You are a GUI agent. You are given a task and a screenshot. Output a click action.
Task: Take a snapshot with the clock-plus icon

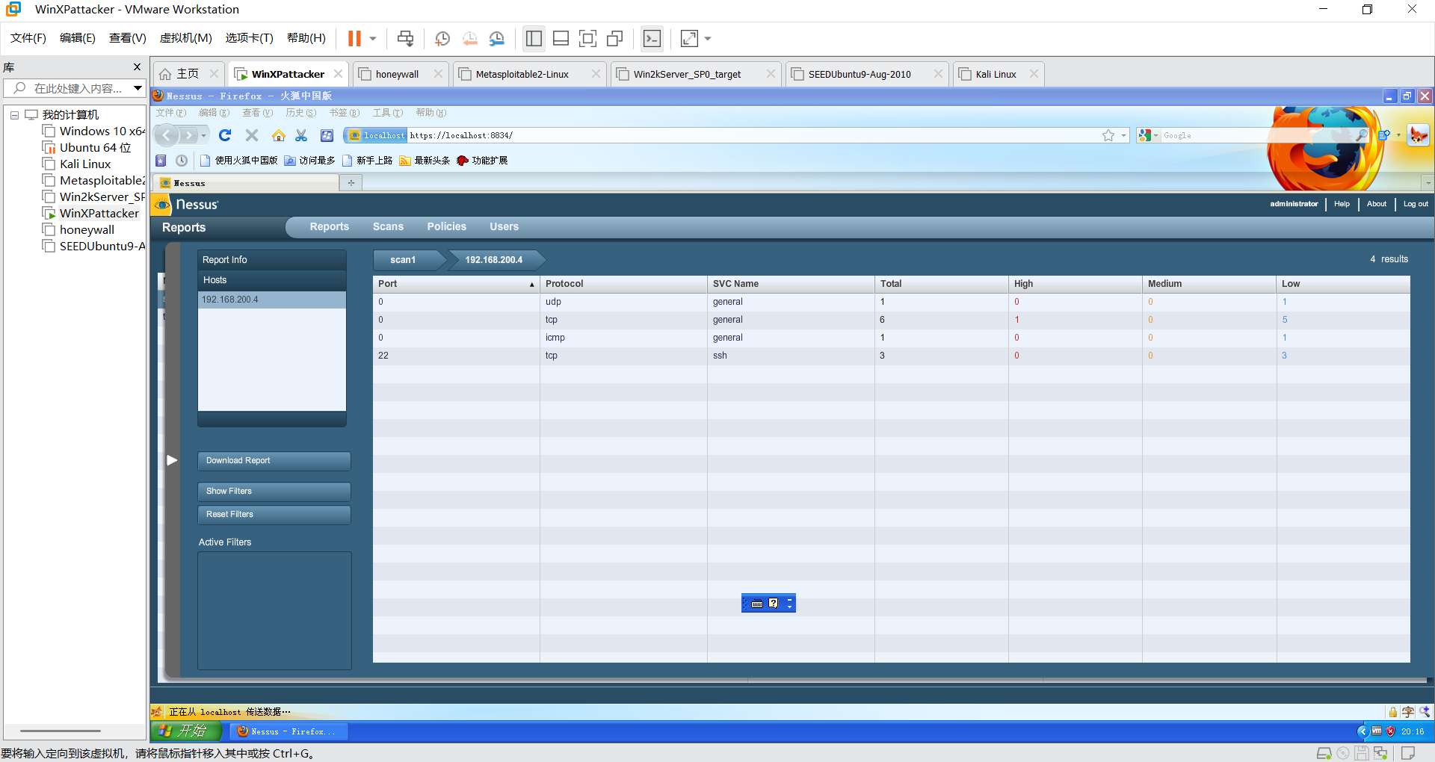[442, 38]
